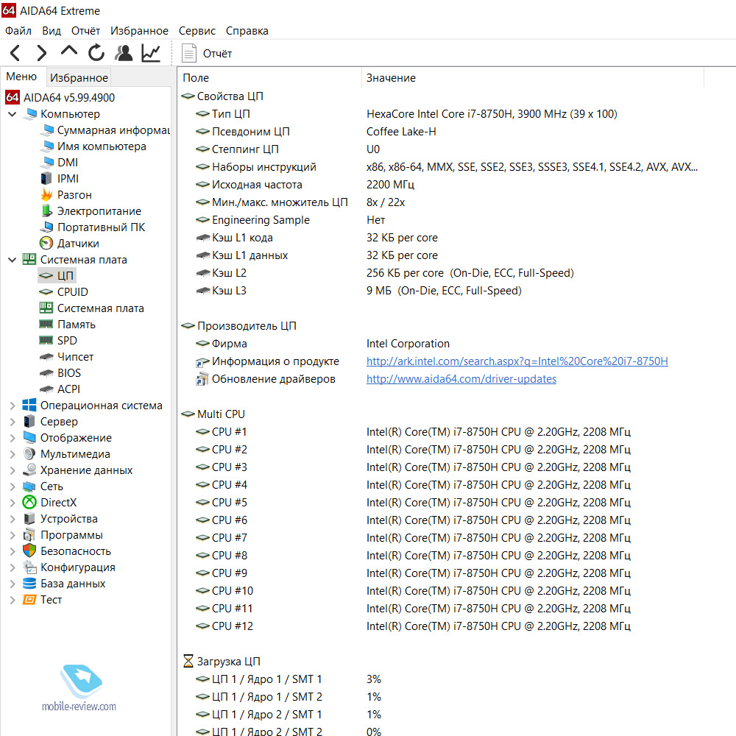Expand the Отображение tree node
This screenshot has width=736, height=736.
(13, 438)
